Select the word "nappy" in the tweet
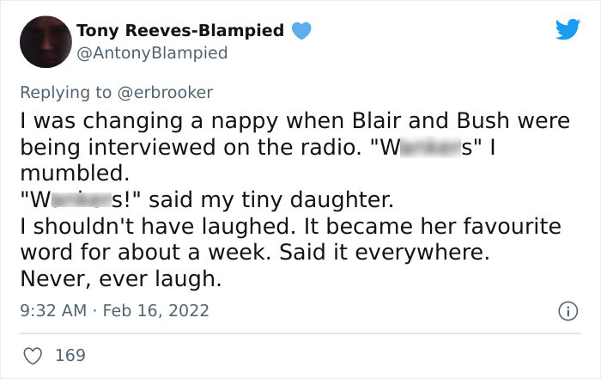 pyautogui.click(x=245, y=122)
